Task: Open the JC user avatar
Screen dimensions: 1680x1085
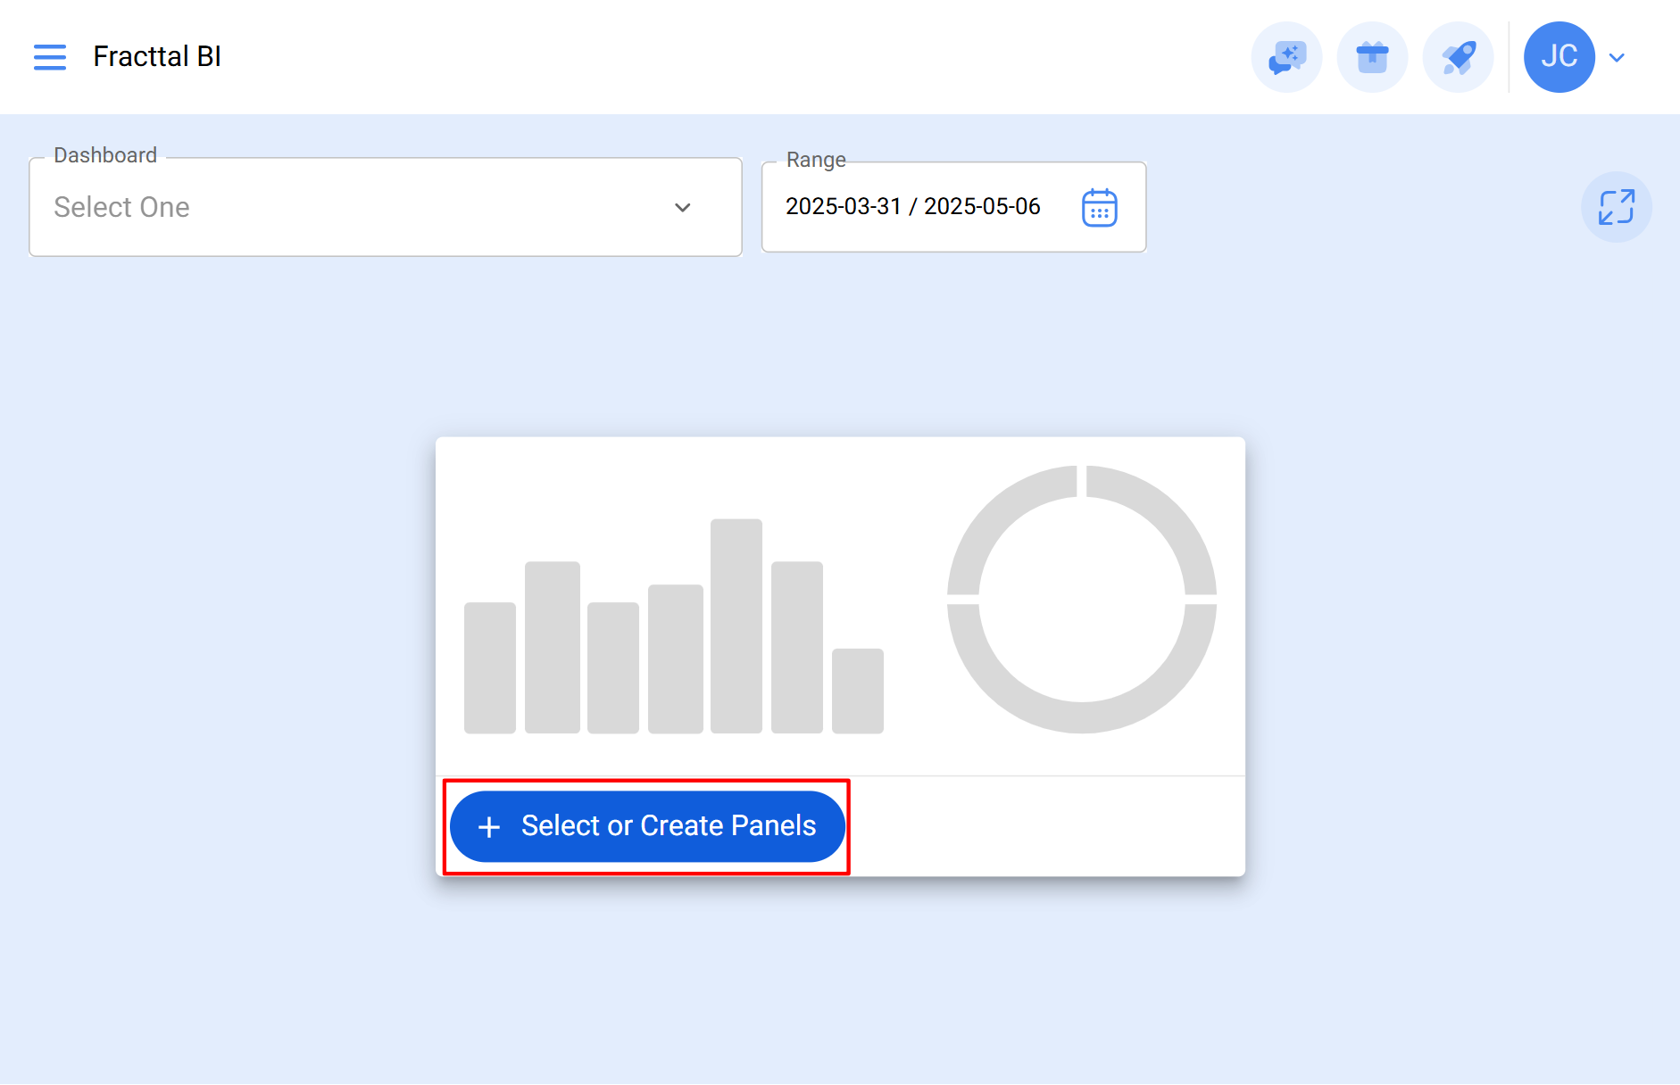Action: (1559, 57)
